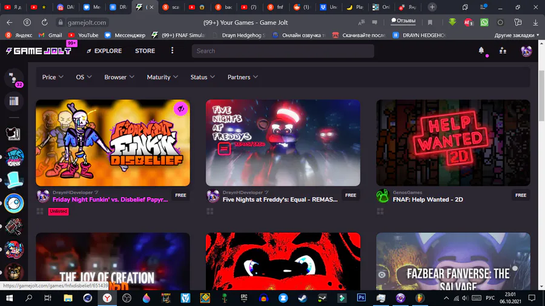Viewport: 545px width, 306px height.
Task: Click DraynHDeveloper avatar beside Five Nights Equal
Action: [x=213, y=196]
